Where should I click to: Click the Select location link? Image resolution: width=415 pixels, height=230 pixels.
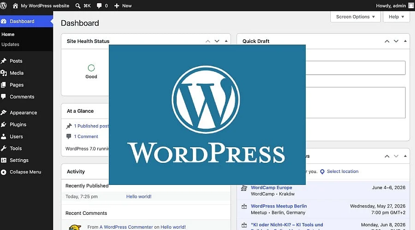click(343, 172)
